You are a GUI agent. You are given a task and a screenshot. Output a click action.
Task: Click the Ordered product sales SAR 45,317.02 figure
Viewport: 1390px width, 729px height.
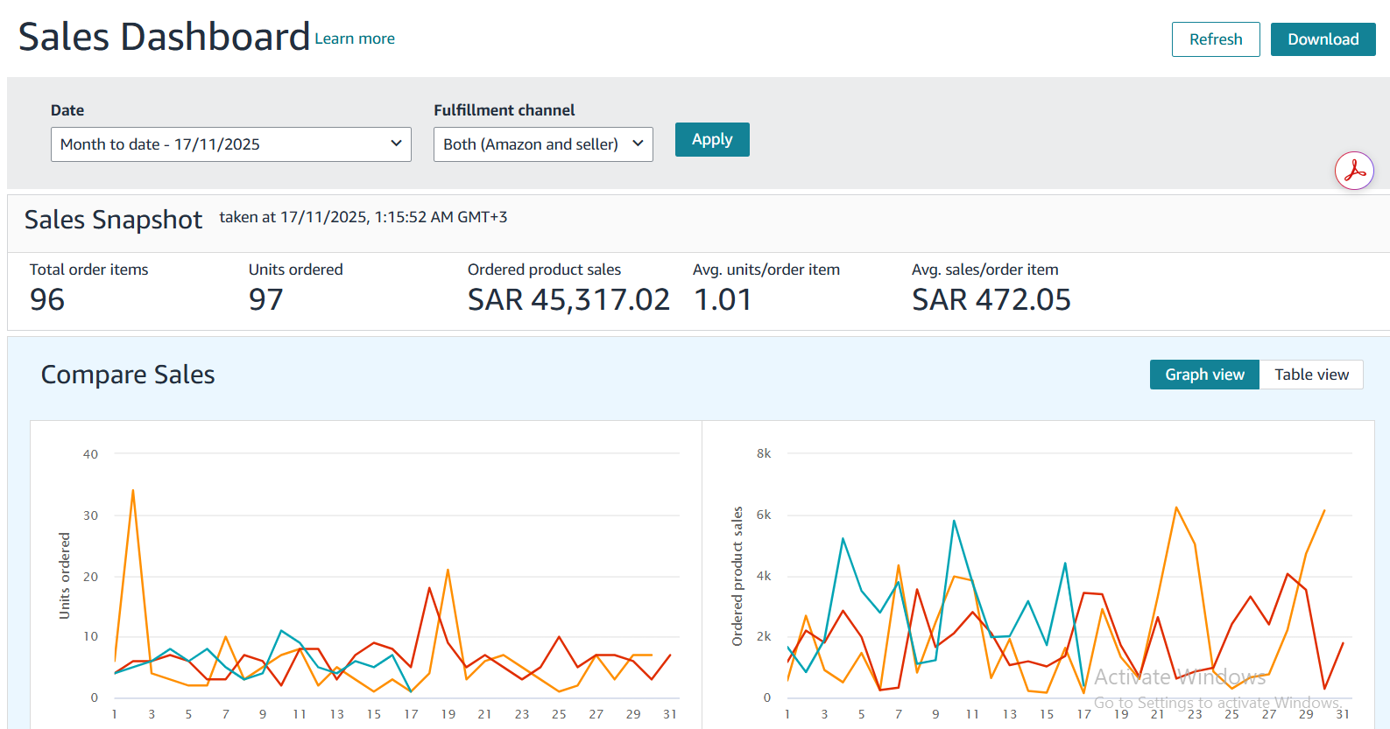point(568,300)
